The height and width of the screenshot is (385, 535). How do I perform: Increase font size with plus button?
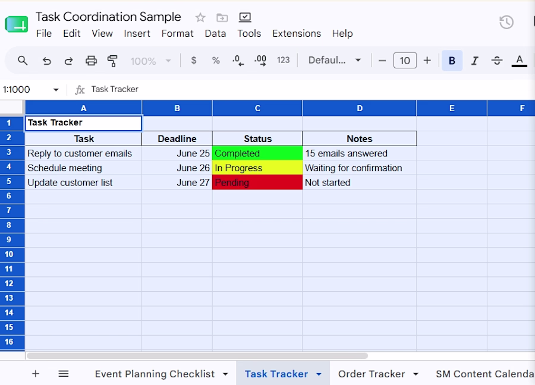click(x=427, y=61)
